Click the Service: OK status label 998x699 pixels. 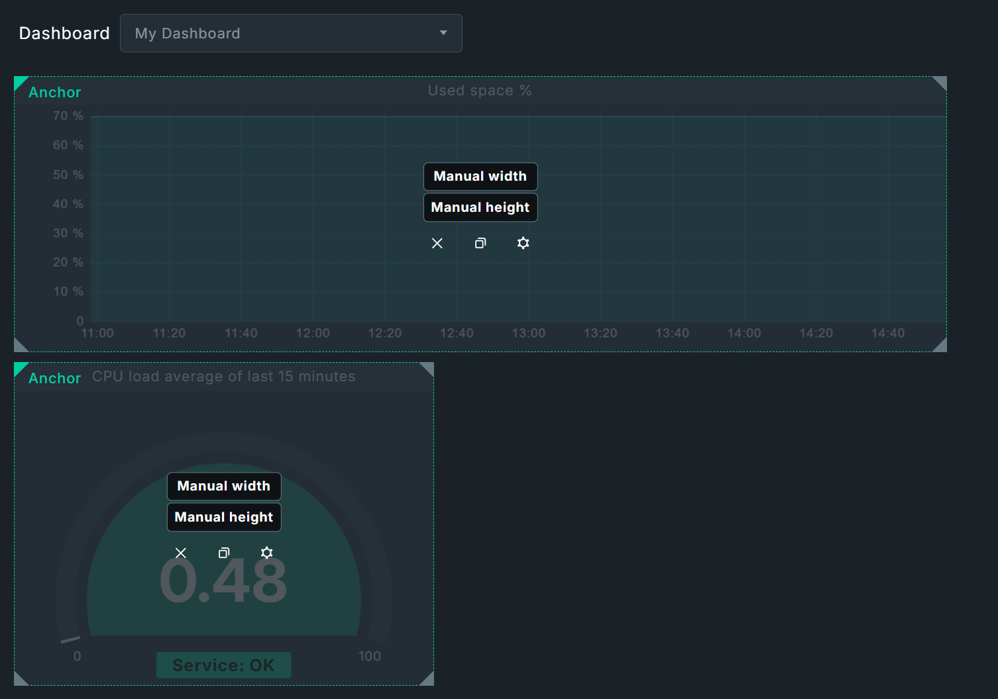click(x=223, y=665)
